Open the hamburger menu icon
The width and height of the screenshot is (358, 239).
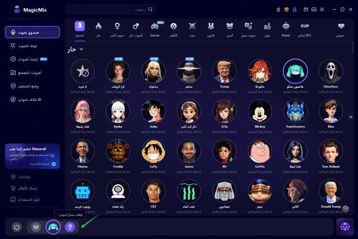[322, 9]
